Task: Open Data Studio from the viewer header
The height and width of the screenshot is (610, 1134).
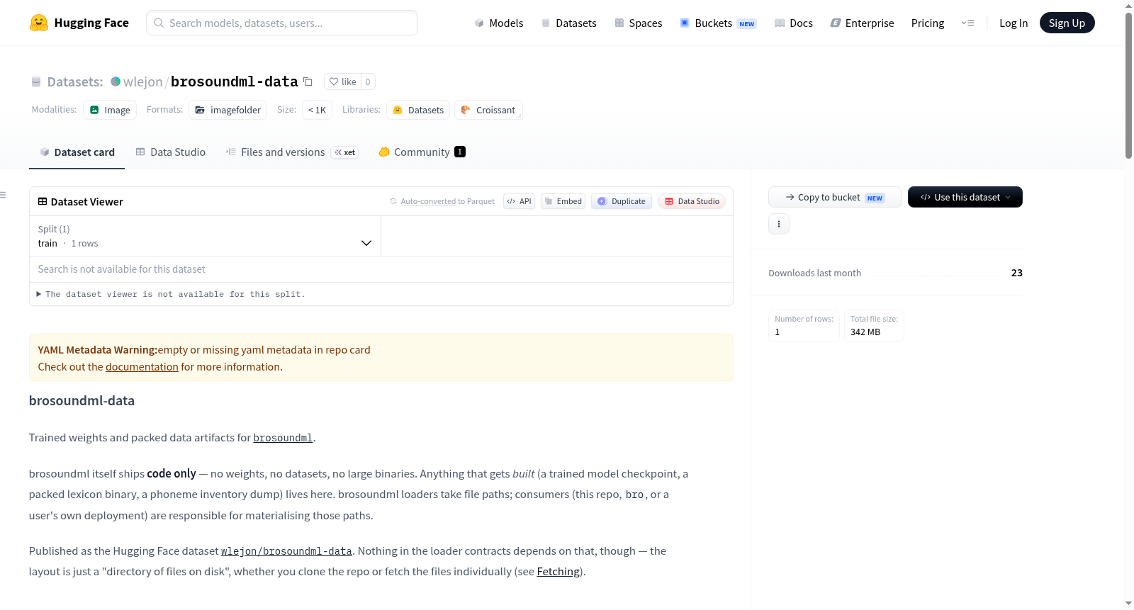Action: [692, 201]
